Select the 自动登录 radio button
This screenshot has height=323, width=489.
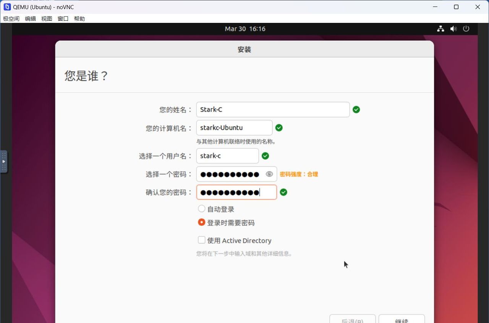(x=201, y=209)
